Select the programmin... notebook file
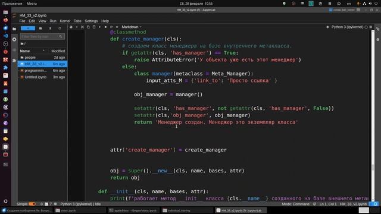Screen dimensions: 381x214 (x=42, y=71)
